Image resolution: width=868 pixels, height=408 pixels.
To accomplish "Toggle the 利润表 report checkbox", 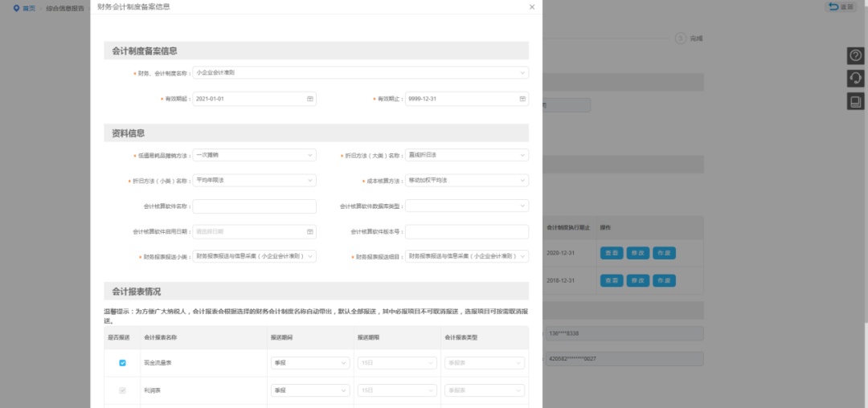I will click(122, 390).
